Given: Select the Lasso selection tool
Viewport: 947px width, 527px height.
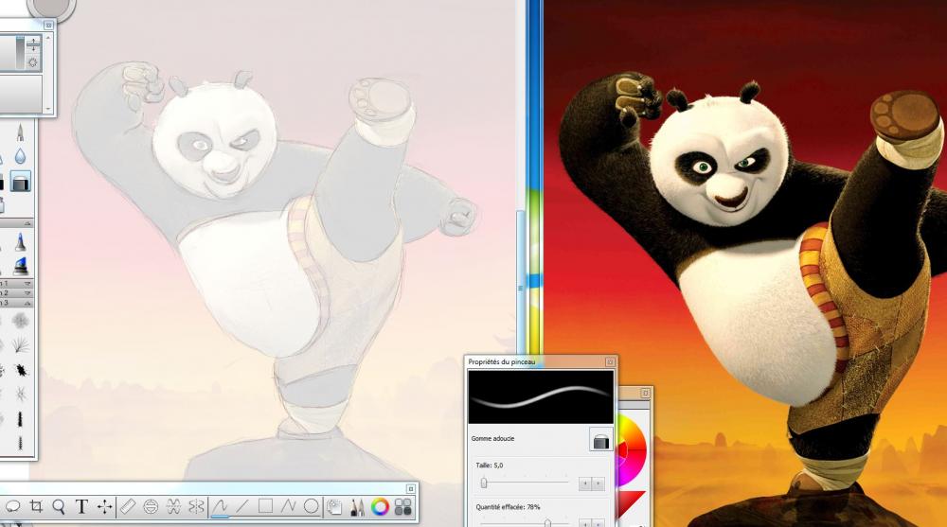Looking at the screenshot, I should coord(12,506).
